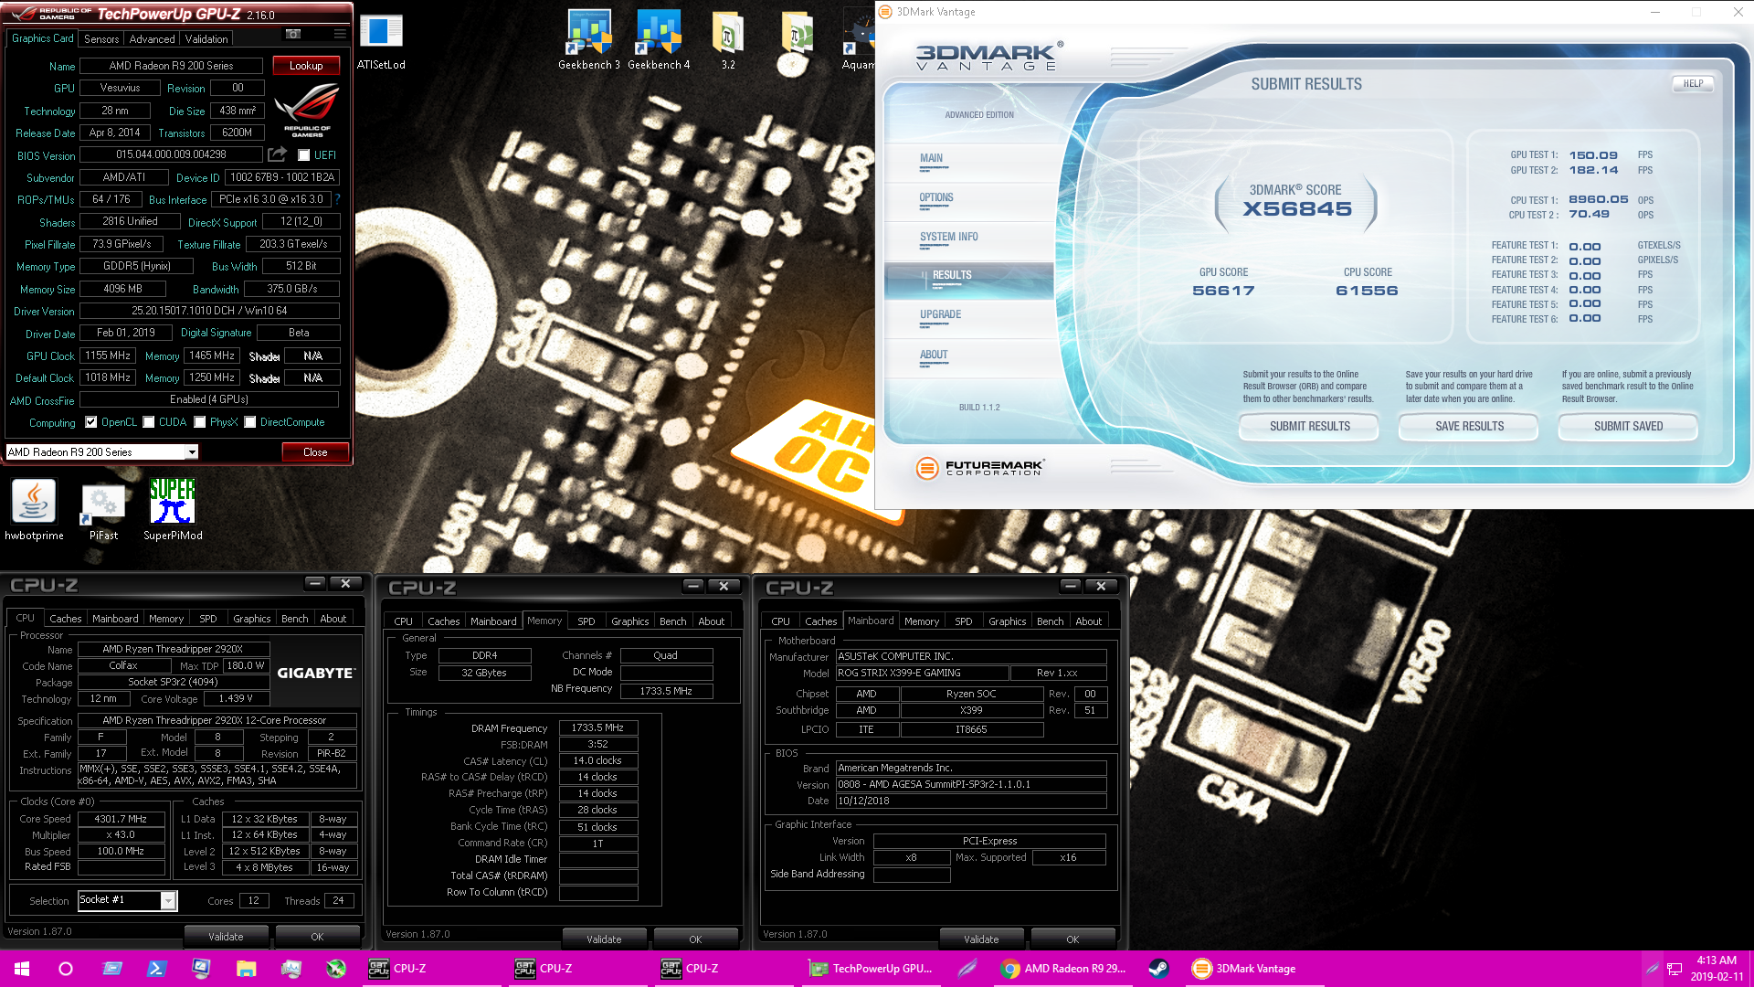The image size is (1754, 987).
Task: Click SAVE RESULTS button in 3DMark
Action: click(x=1469, y=427)
